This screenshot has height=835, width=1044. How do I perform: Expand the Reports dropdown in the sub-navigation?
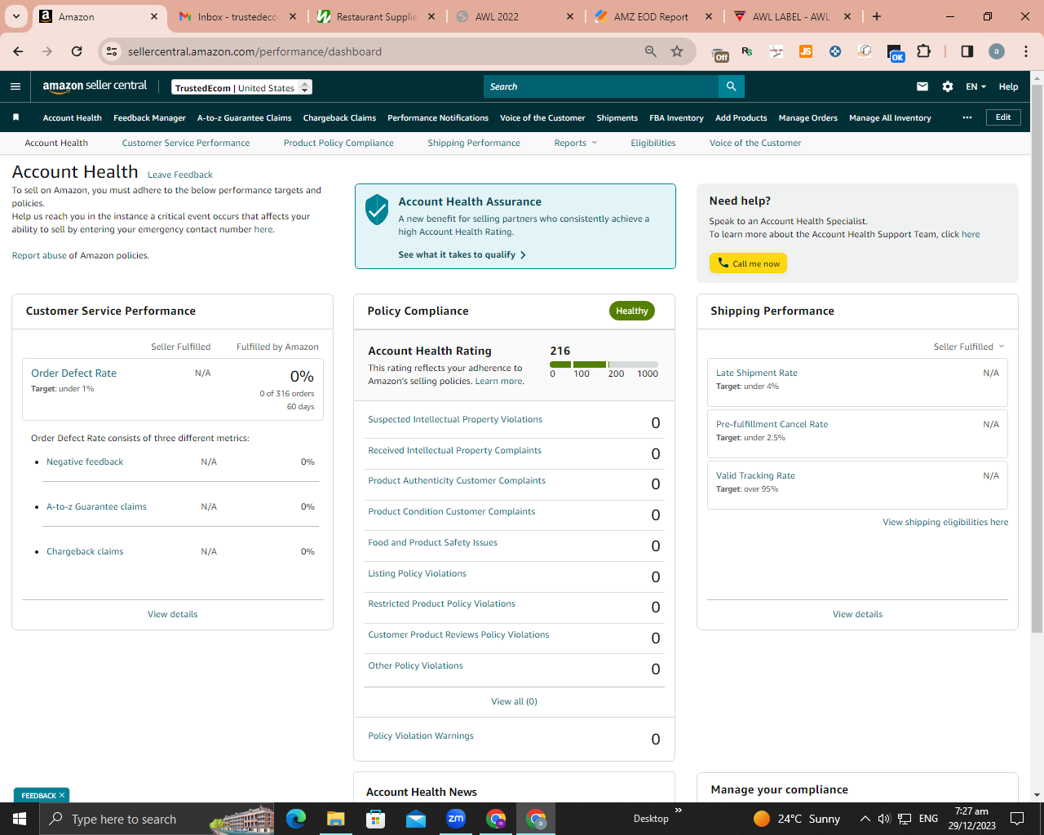576,143
